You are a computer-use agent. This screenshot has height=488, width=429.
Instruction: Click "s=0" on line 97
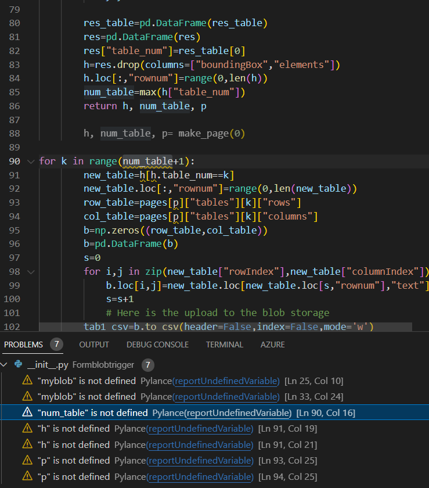pyautogui.click(x=92, y=258)
